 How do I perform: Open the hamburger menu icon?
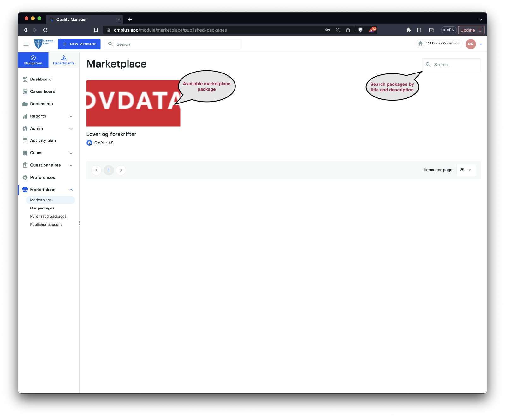click(26, 44)
